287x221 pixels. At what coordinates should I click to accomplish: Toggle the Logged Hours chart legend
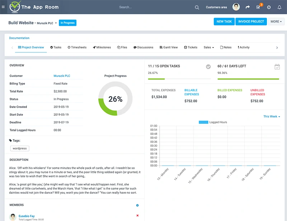click(213, 122)
